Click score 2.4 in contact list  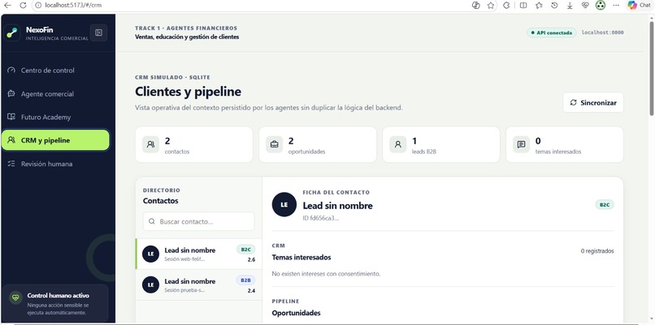251,290
